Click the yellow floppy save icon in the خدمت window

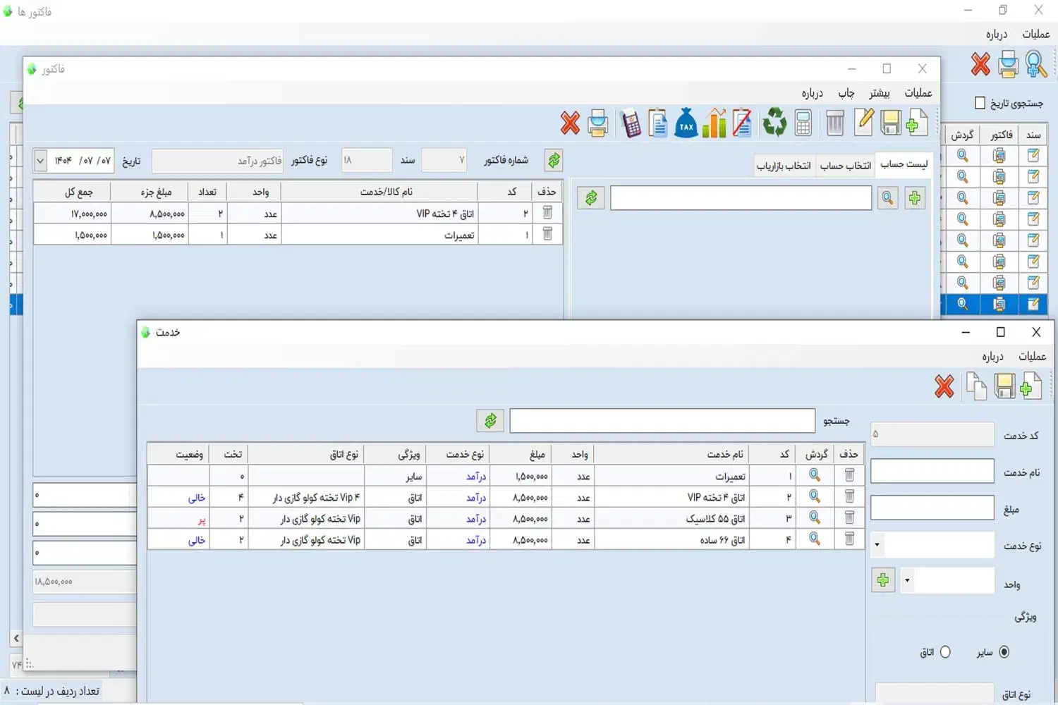click(1004, 386)
